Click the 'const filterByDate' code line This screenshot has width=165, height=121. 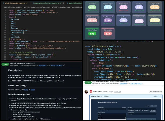click(103, 46)
